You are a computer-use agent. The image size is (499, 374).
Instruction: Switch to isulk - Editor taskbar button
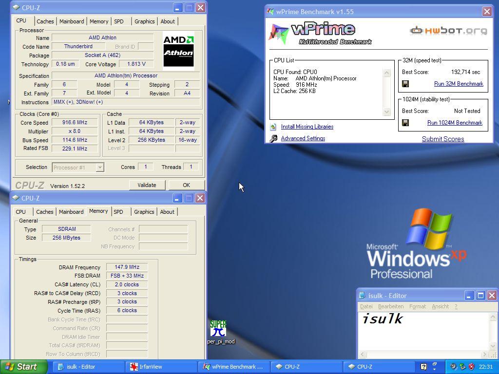point(88,367)
